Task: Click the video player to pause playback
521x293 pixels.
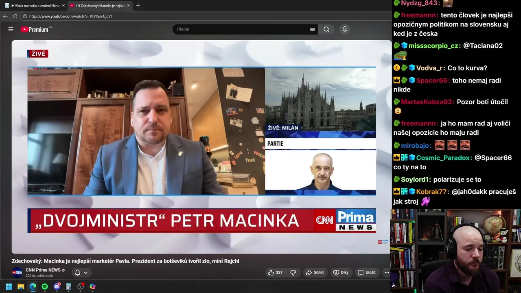Action: coord(201,146)
